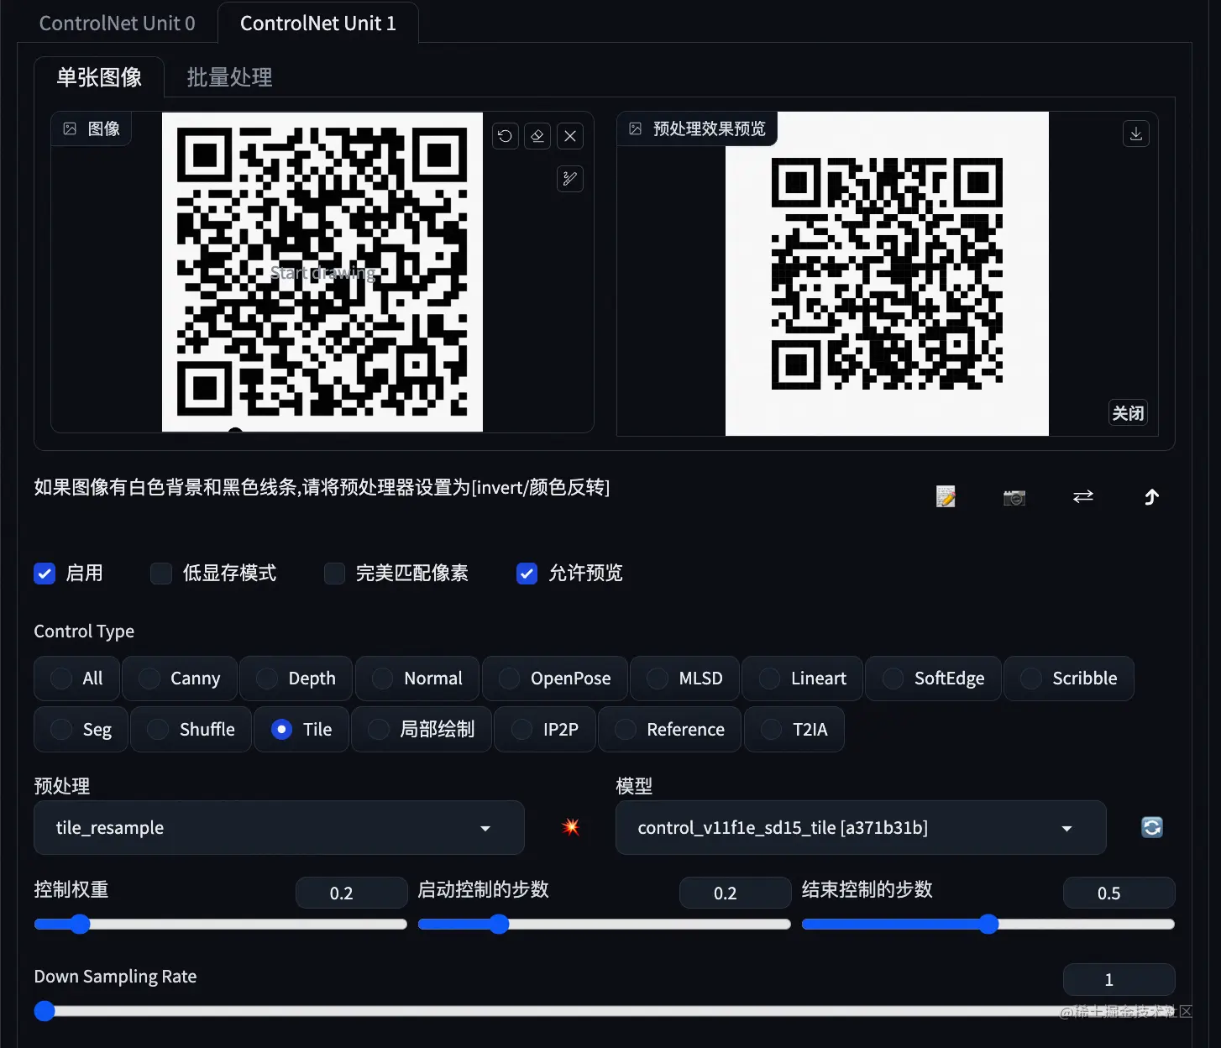
Task: Download the preprocessor preview image
Action: pyautogui.click(x=1136, y=134)
